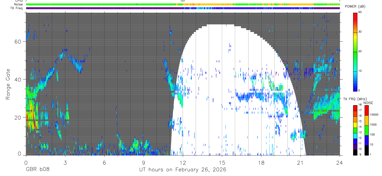Click the "20" tick on the POWER colorbar
Screen dimensions: 382x176
361,52
